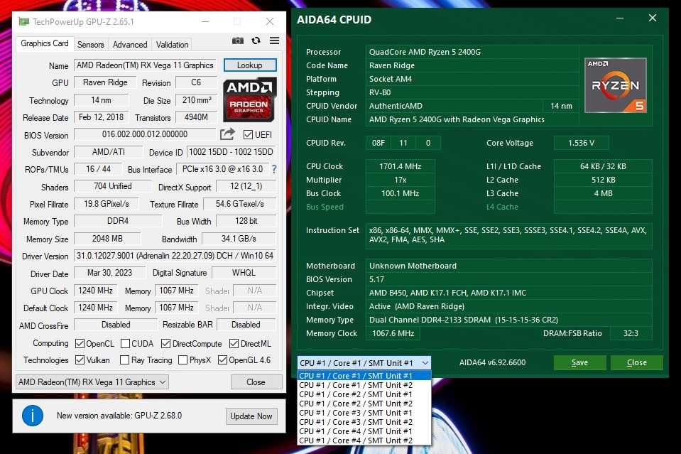The image size is (681, 454).
Task: Toggle the Vulkan checkbox
Action: click(80, 360)
